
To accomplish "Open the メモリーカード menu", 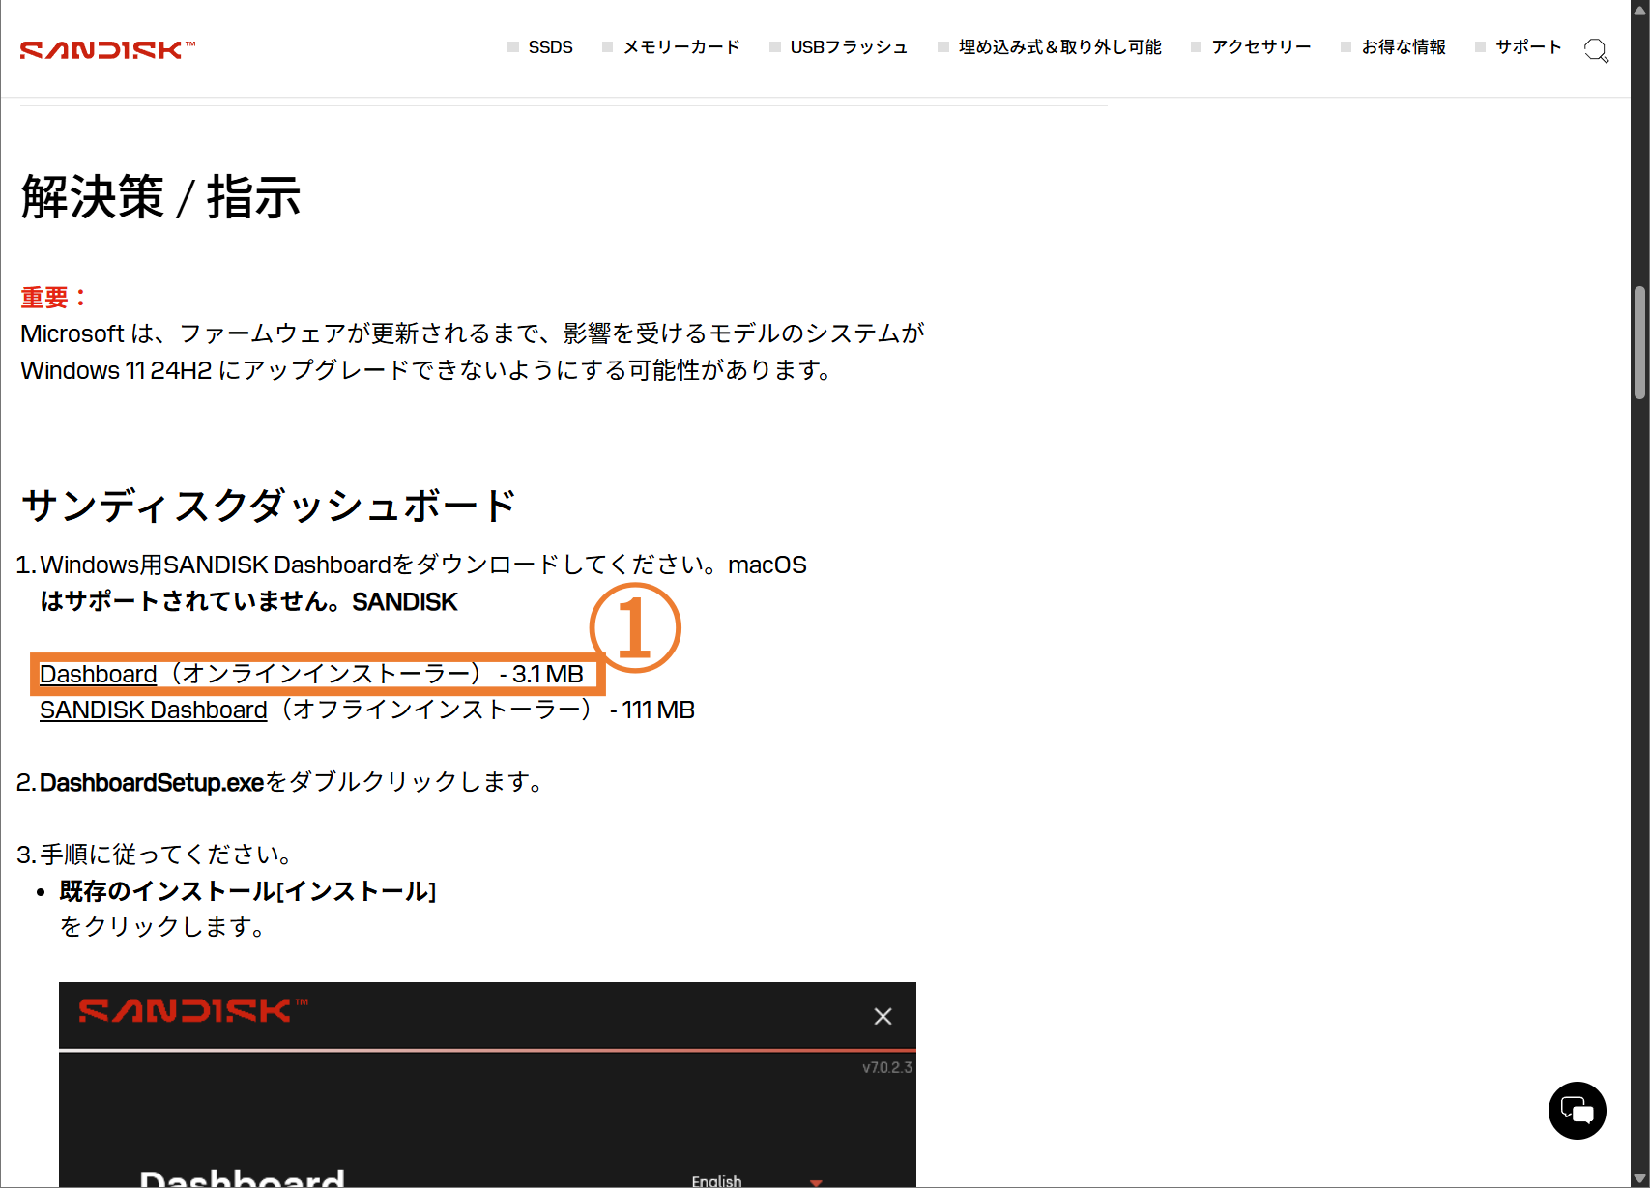I will pyautogui.click(x=680, y=47).
